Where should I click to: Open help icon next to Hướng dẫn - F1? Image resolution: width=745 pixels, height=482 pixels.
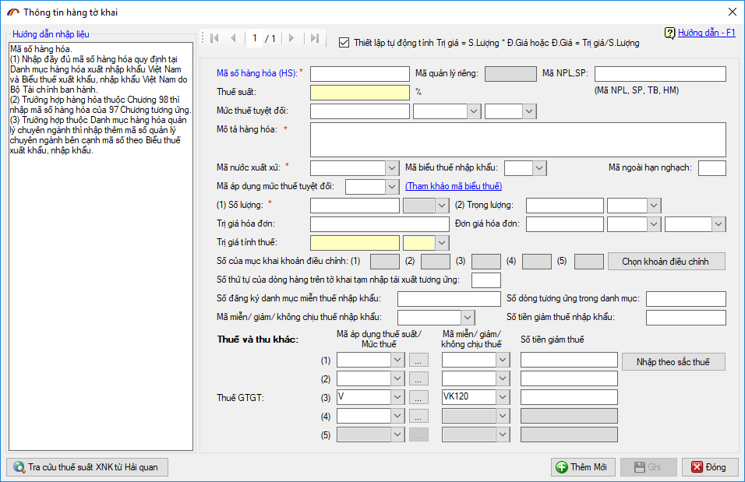(669, 33)
